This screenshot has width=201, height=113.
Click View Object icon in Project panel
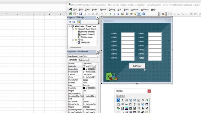74,22
